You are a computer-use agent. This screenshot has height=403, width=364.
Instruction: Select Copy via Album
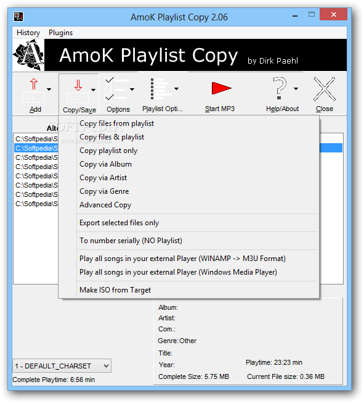point(189,164)
